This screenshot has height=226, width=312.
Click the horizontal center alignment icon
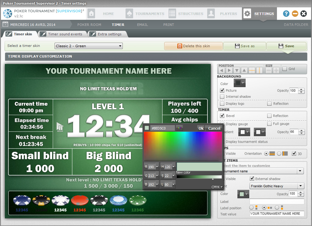click(x=252, y=70)
